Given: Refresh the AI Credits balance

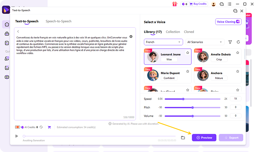Looking at the screenshot, I should coord(41,127).
